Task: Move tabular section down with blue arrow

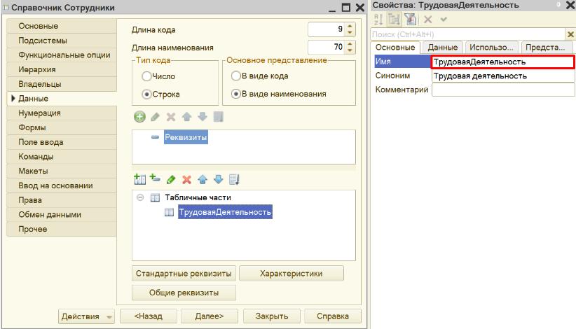Action: pyautogui.click(x=218, y=179)
